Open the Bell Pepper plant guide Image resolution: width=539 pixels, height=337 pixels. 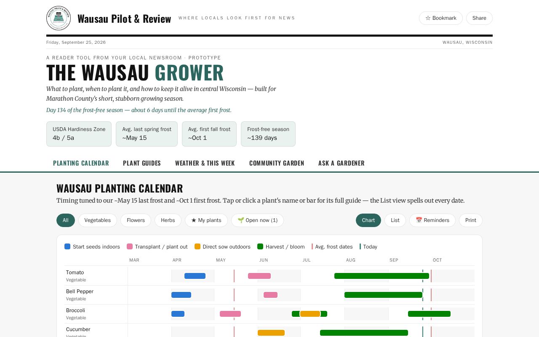coord(80,292)
